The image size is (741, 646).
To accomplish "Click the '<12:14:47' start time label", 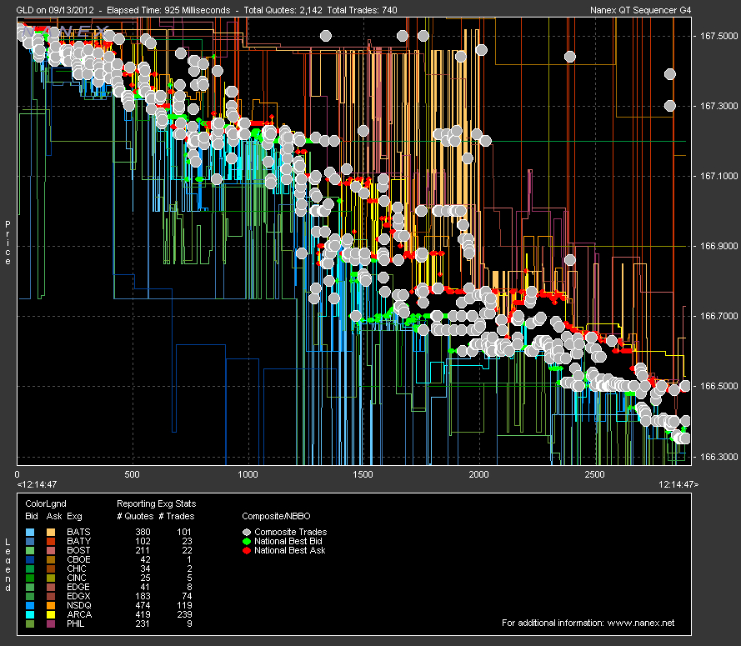I will pos(37,484).
